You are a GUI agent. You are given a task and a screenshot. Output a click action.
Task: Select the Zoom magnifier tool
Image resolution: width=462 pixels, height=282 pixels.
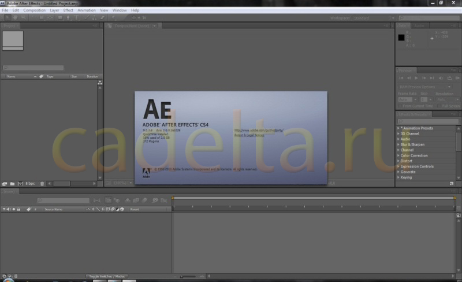23,18
